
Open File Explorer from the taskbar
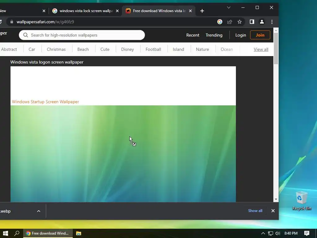[x=79, y=233]
